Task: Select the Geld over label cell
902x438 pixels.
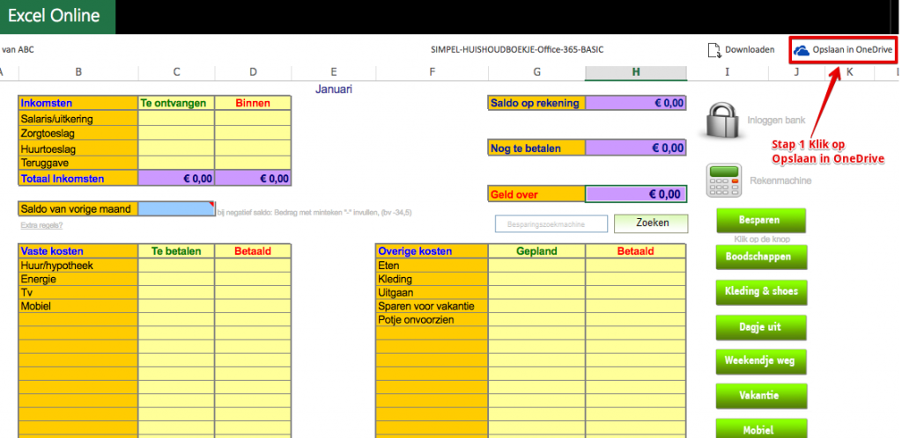Action: tap(536, 194)
